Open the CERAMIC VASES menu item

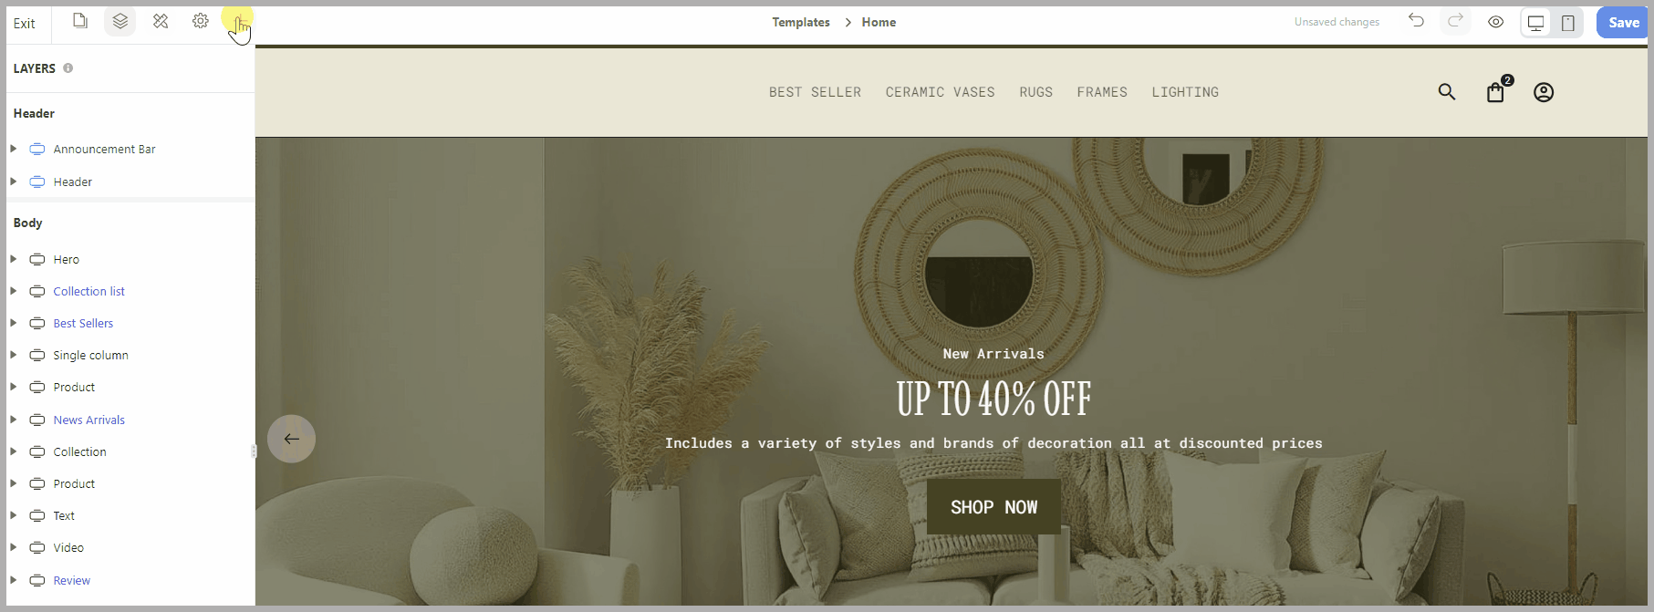coord(940,92)
